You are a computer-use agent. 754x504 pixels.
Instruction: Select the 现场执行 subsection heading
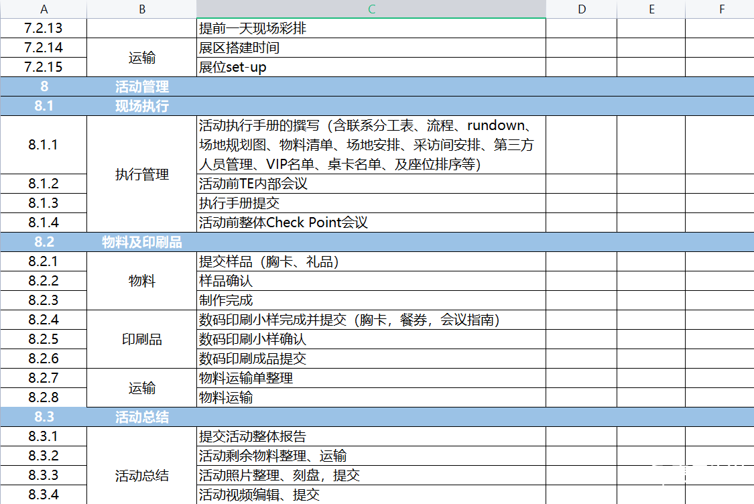point(141,106)
